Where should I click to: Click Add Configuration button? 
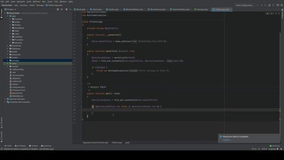tap(245, 5)
